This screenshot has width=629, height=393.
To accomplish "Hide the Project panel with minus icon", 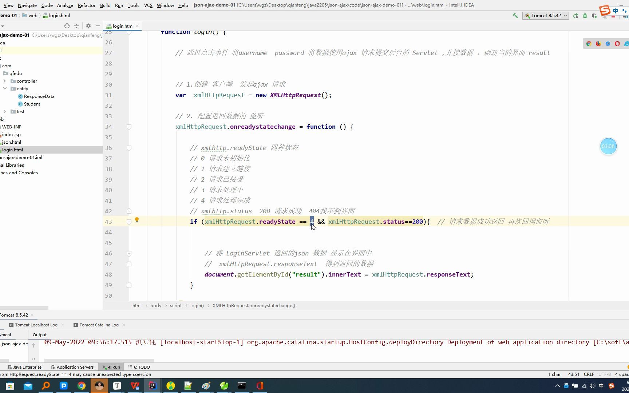I will pyautogui.click(x=98, y=26).
